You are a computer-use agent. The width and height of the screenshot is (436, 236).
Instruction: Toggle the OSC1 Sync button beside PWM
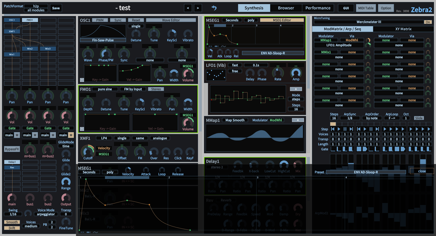click(x=118, y=20)
